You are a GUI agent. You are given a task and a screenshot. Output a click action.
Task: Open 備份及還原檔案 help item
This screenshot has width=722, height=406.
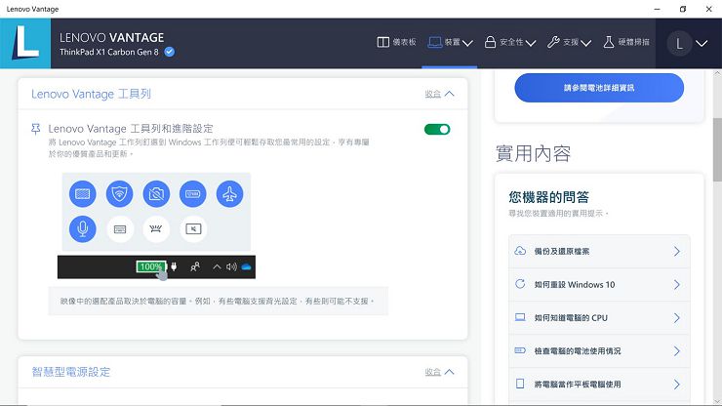pos(599,251)
